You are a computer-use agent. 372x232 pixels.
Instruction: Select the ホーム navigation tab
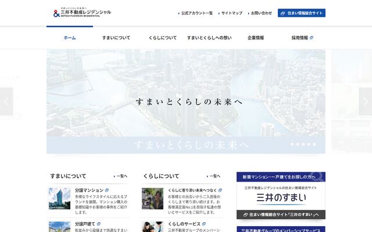point(70,38)
